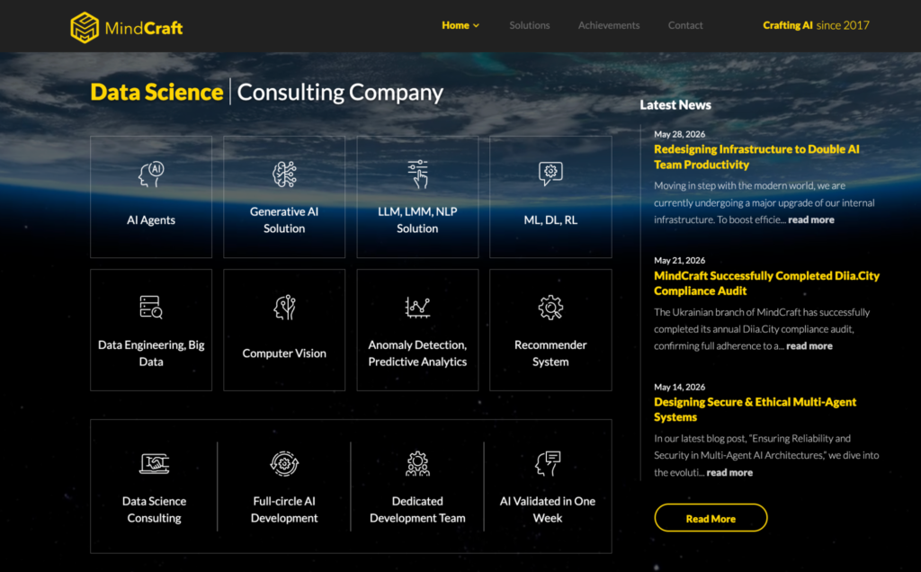Click the Anomaly Detection chart icon
Screen dimensions: 921x572
click(417, 308)
